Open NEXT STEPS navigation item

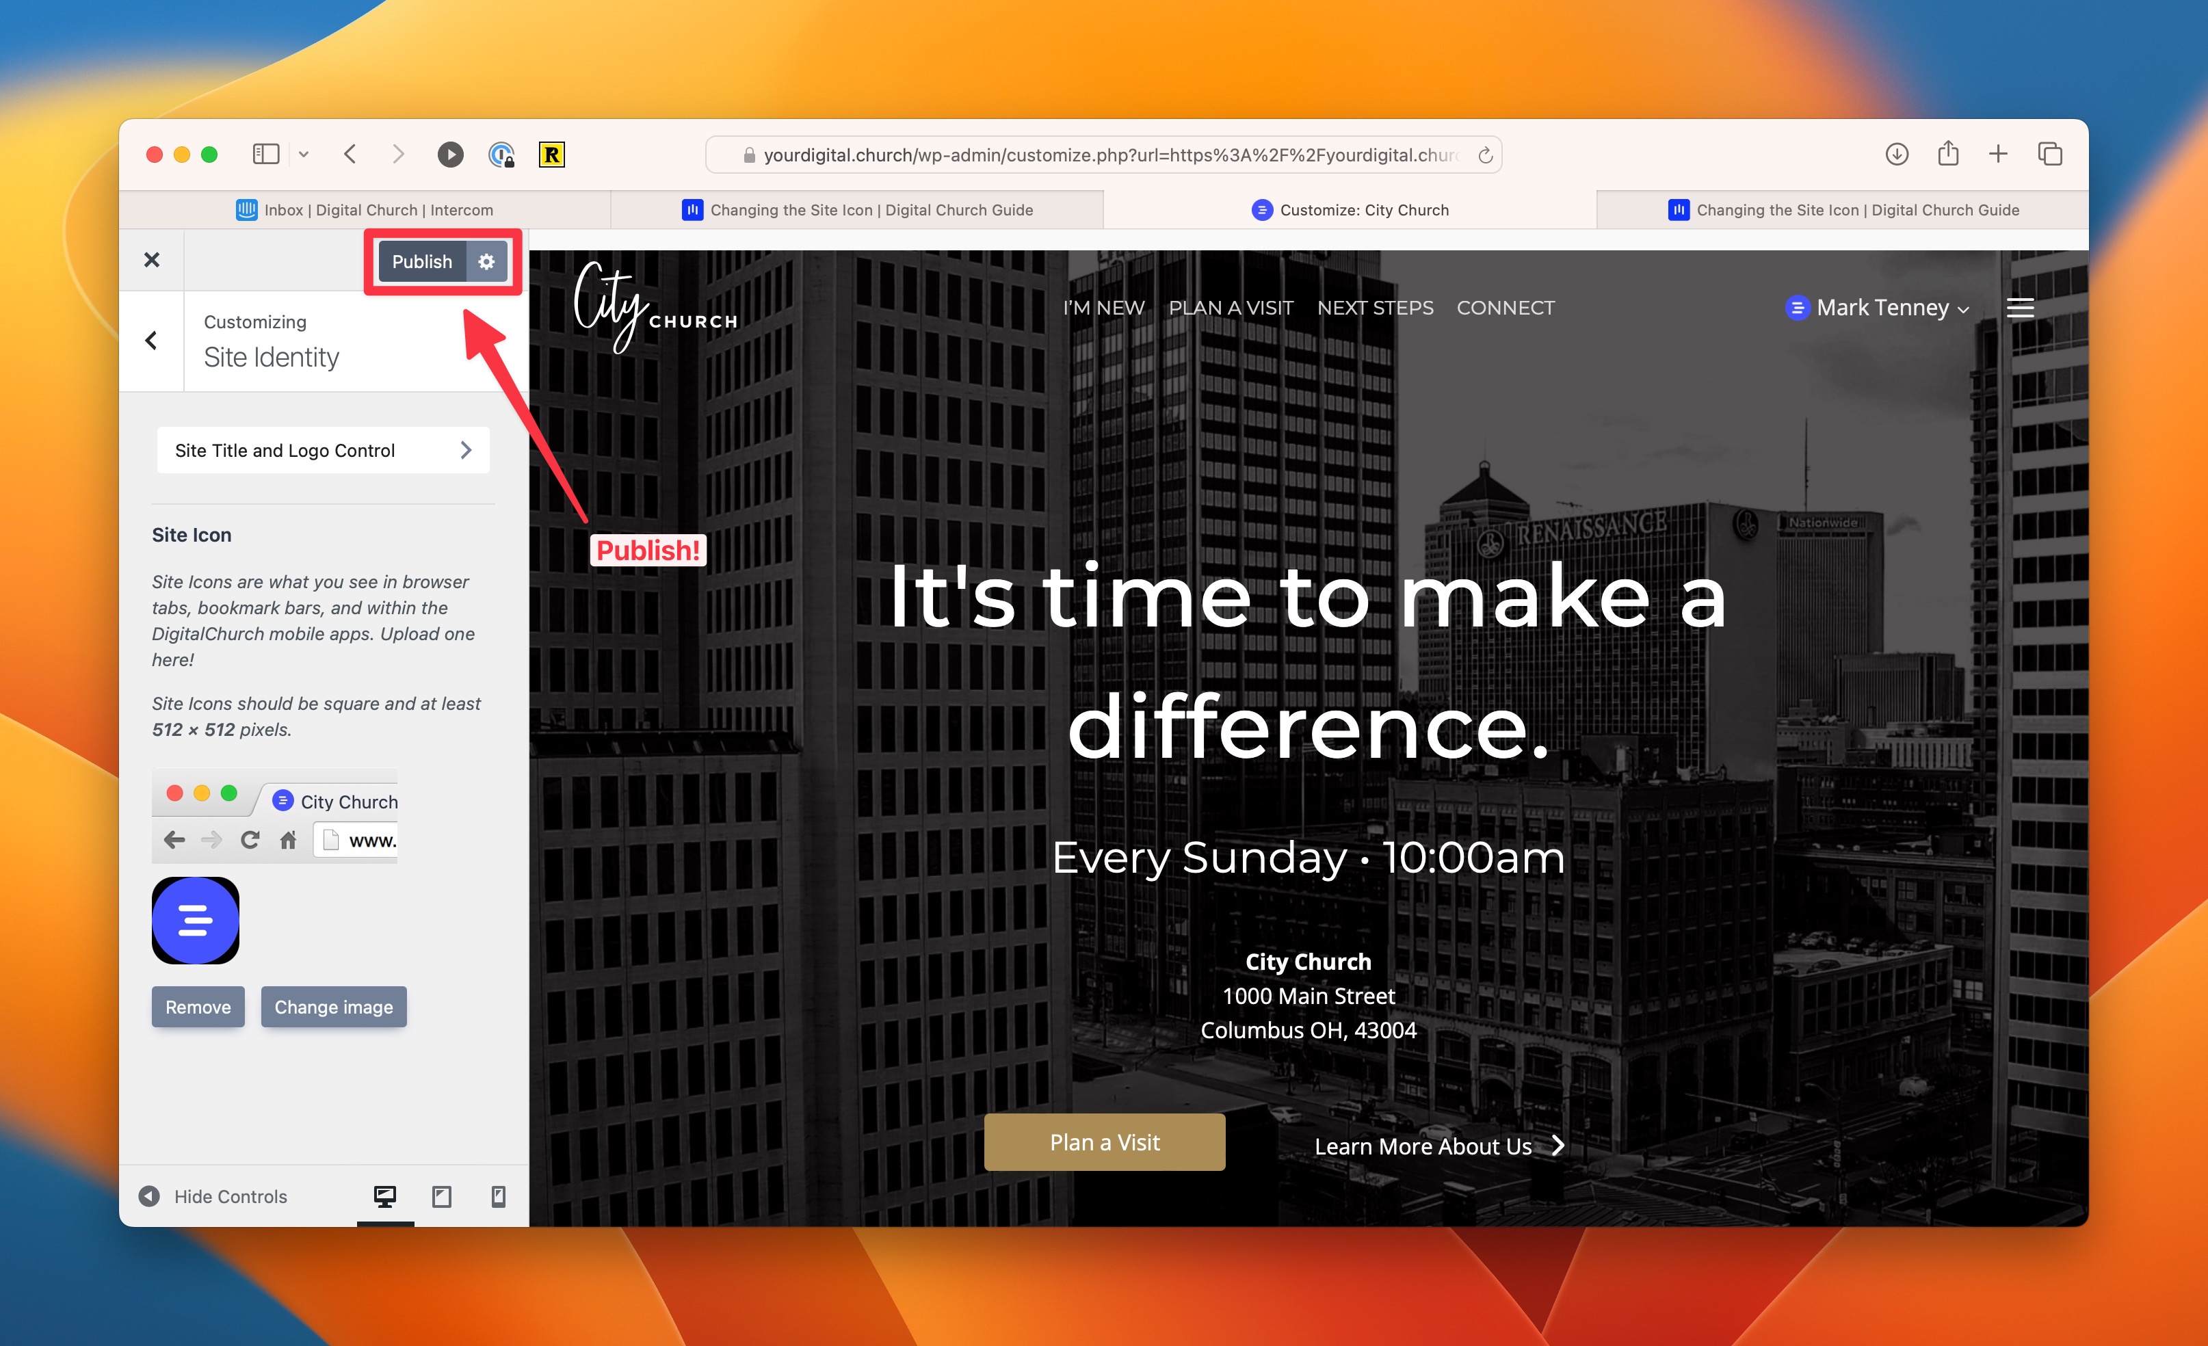pos(1375,308)
